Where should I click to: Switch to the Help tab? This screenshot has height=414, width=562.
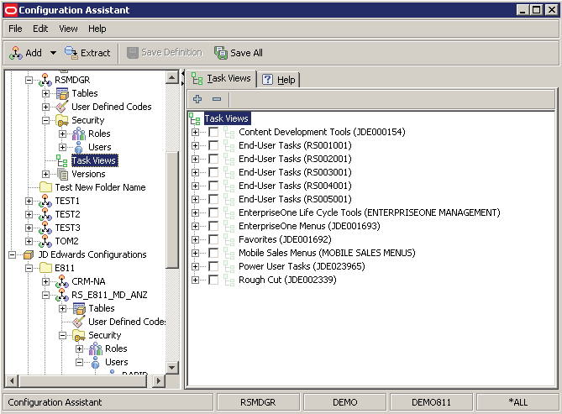pos(279,80)
